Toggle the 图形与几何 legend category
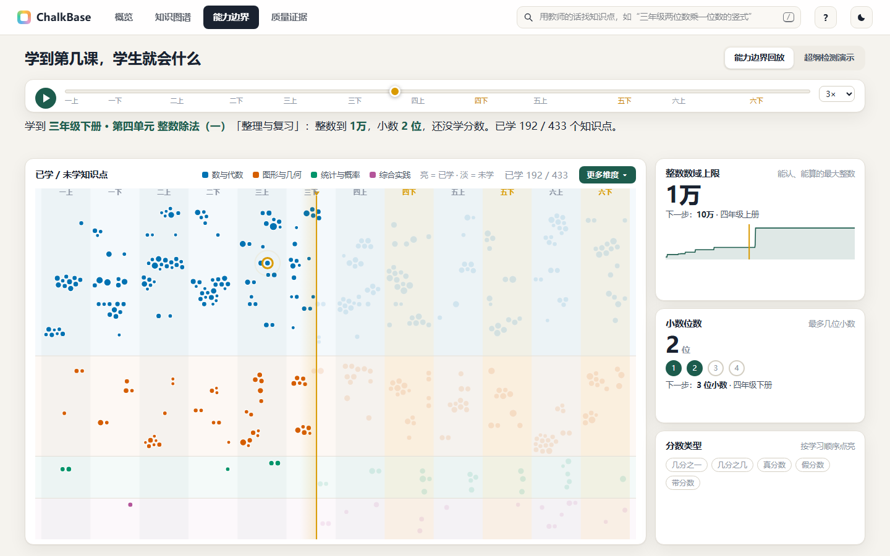Image resolution: width=890 pixels, height=556 pixels. [x=278, y=175]
